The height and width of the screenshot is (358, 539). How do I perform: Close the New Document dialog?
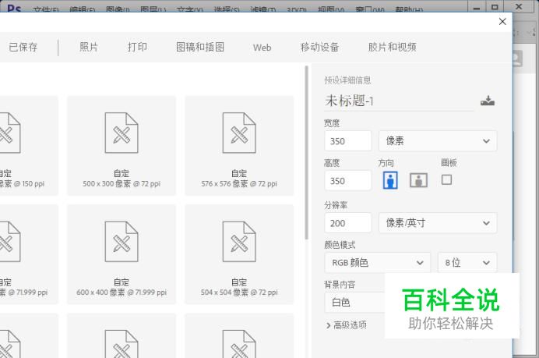point(502,21)
